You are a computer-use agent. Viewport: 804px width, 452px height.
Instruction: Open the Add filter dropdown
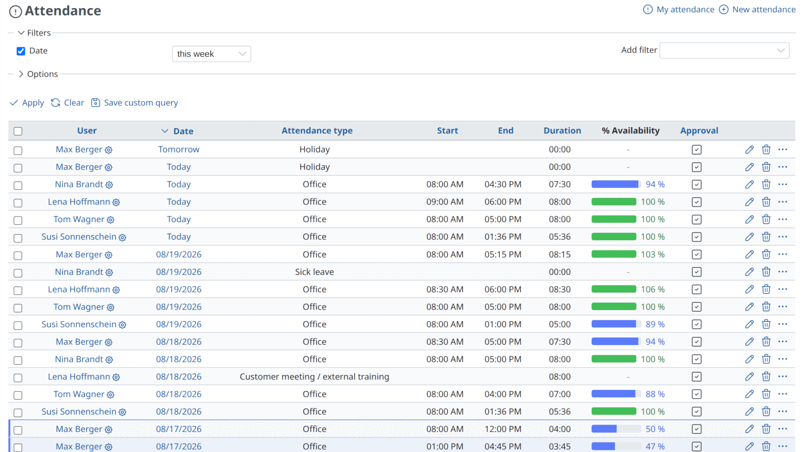click(725, 50)
